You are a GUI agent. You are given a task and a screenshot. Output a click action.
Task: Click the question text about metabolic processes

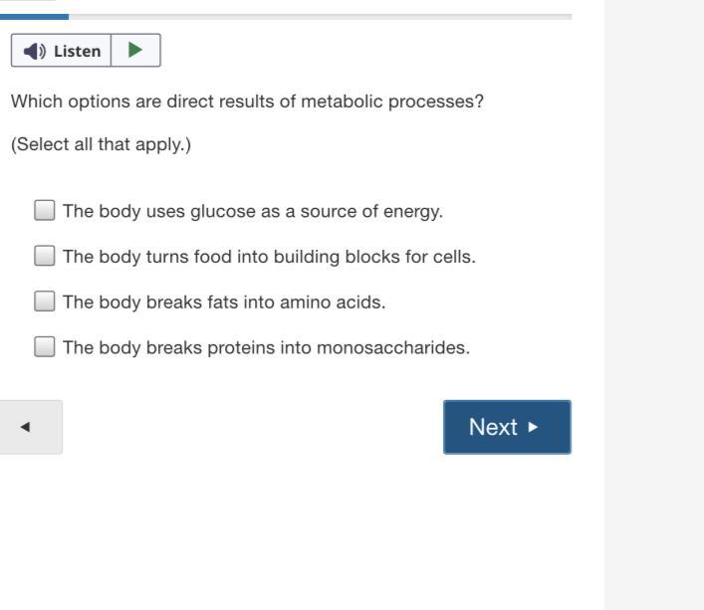[247, 102]
